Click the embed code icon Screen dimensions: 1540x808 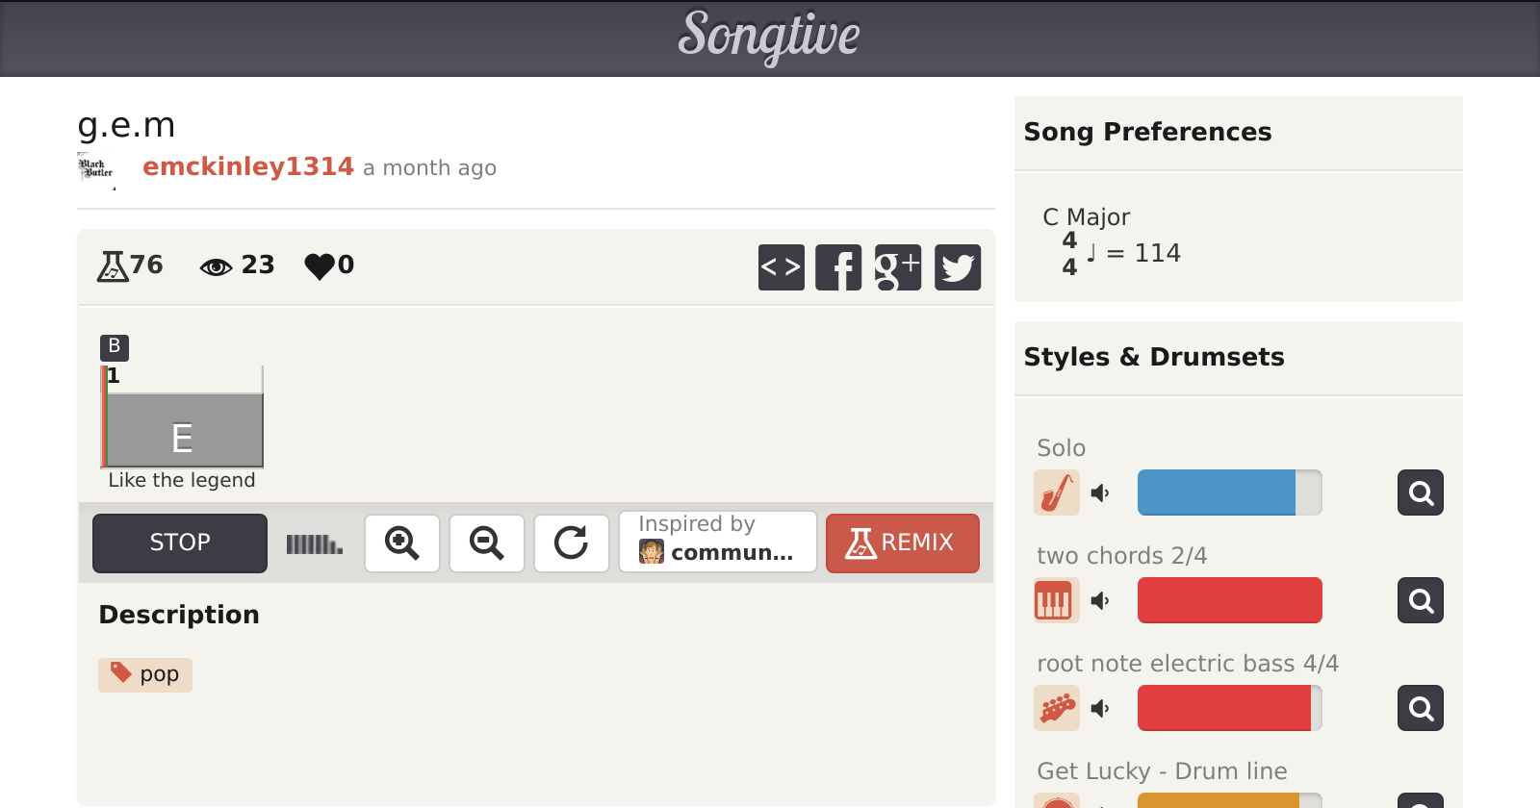click(x=781, y=267)
